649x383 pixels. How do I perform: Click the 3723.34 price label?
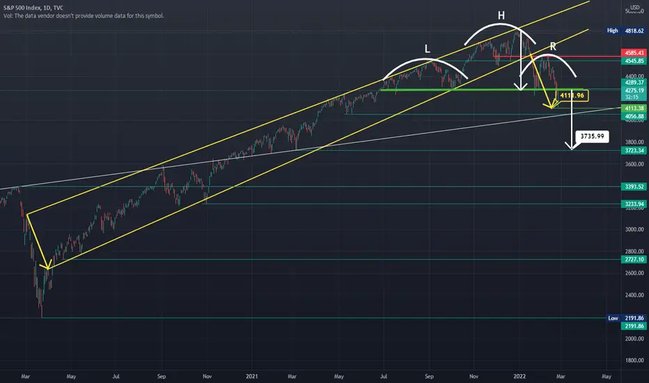click(634, 150)
